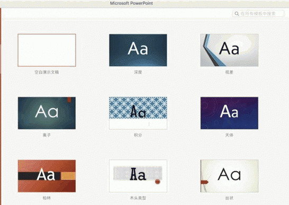Screen dimensions: 289x205
Task: Click the 深度 label text
Action: click(x=138, y=72)
